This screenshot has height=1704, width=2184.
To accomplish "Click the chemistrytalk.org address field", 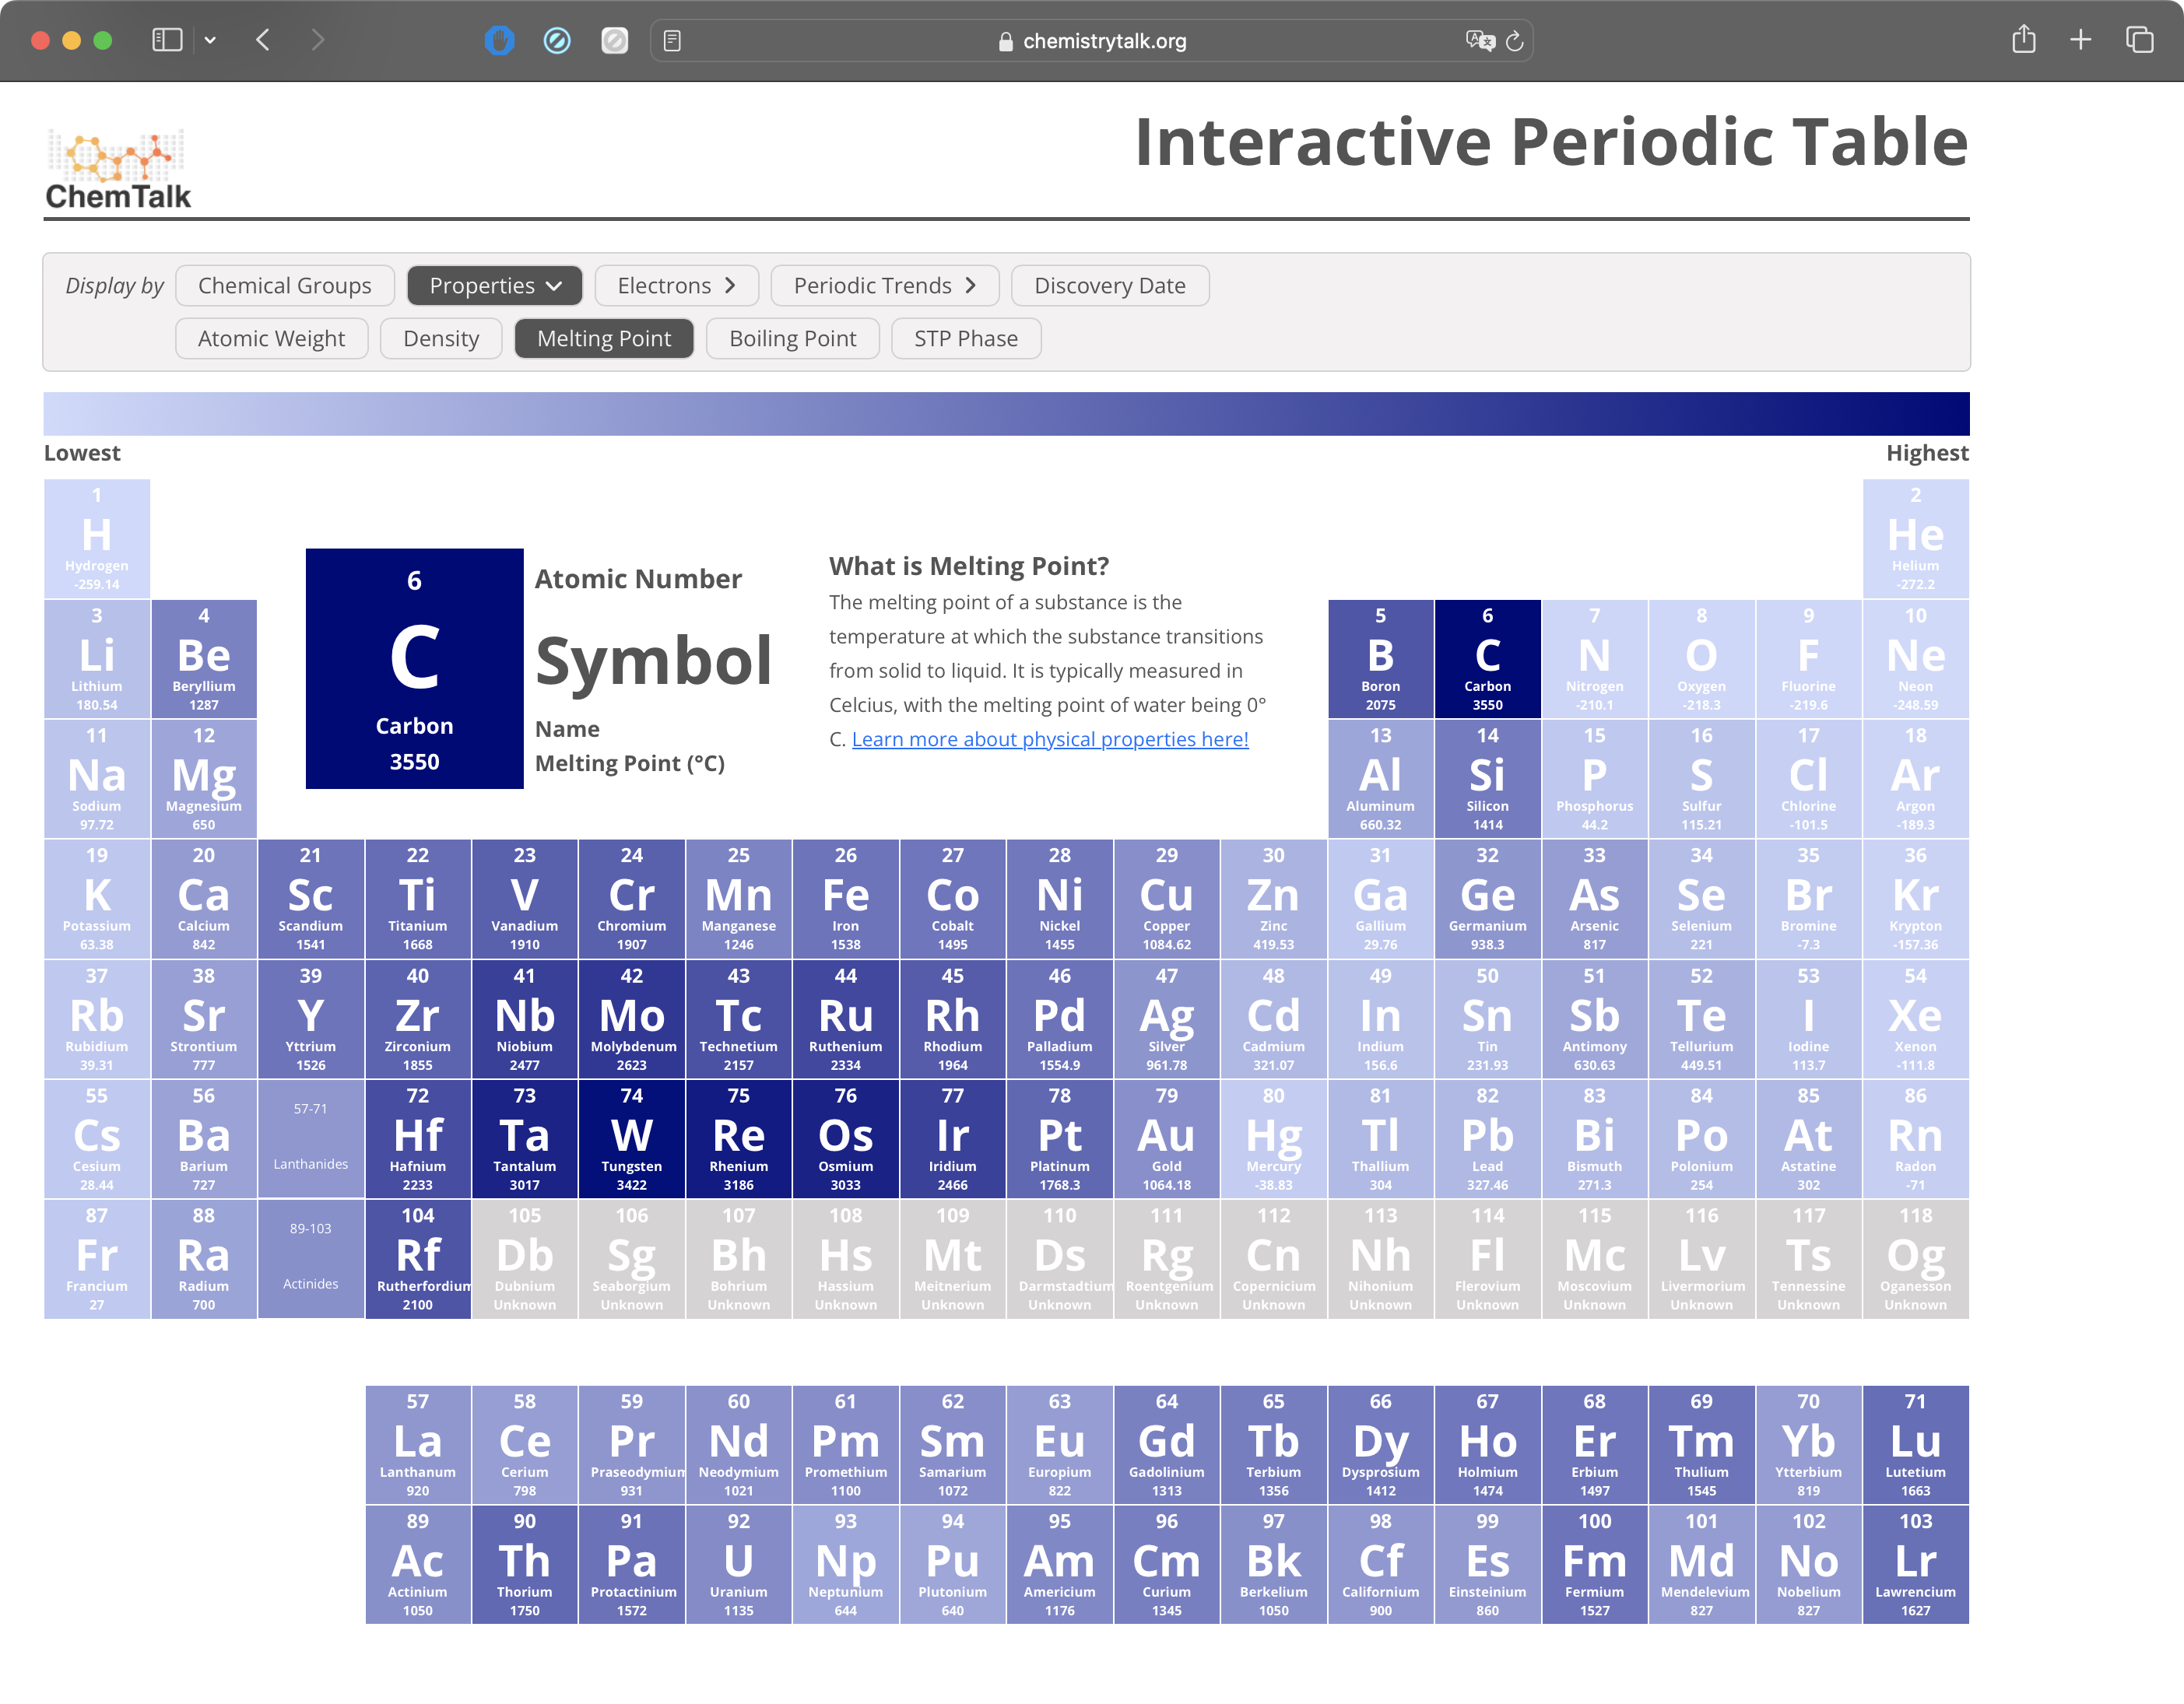I will [1091, 41].
